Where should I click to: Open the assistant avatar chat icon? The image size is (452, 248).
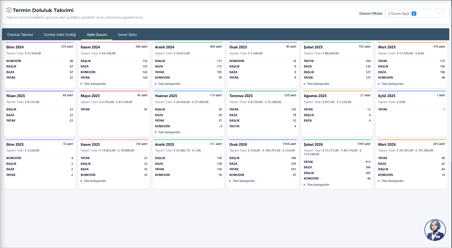click(x=435, y=230)
